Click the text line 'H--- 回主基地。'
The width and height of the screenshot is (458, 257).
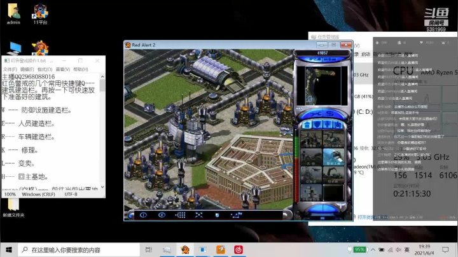tap(25, 177)
